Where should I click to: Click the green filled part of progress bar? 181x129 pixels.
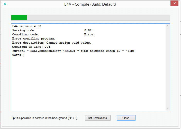click(19, 17)
